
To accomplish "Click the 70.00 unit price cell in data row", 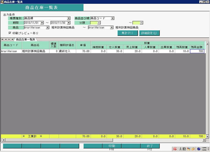I will (83, 51).
